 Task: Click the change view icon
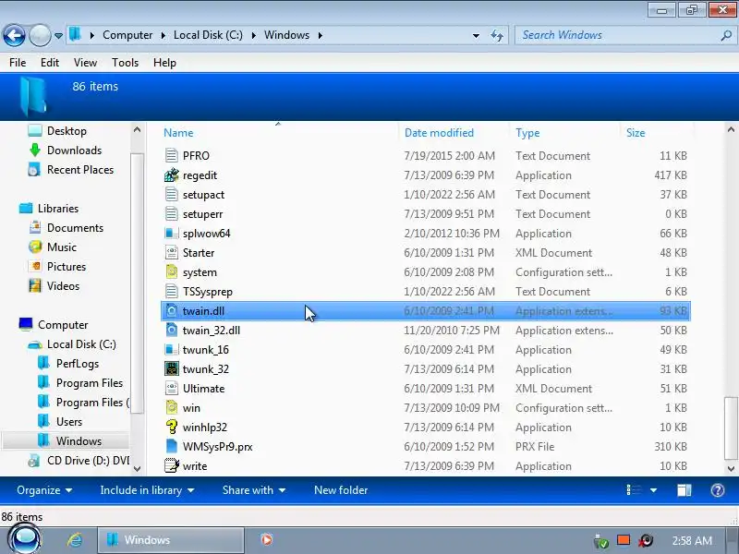pos(634,490)
